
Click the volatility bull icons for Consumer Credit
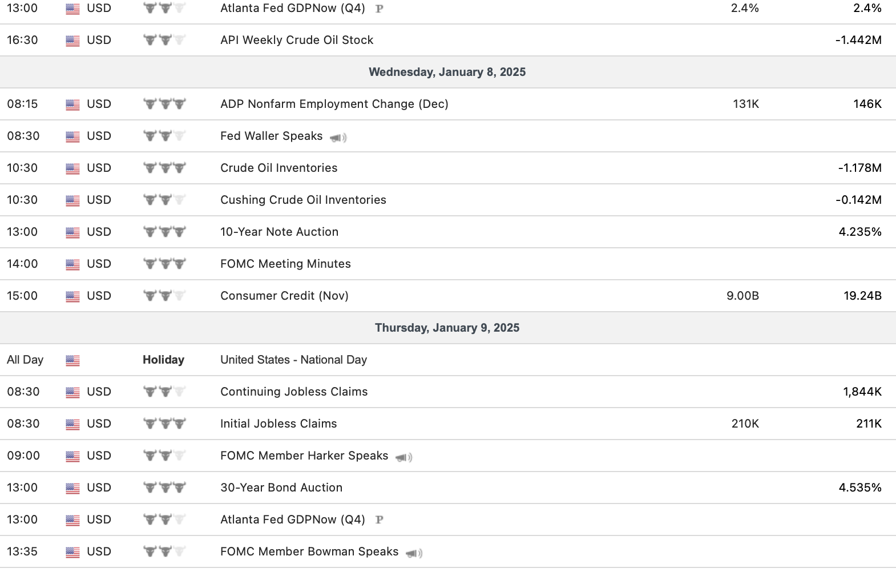[164, 296]
